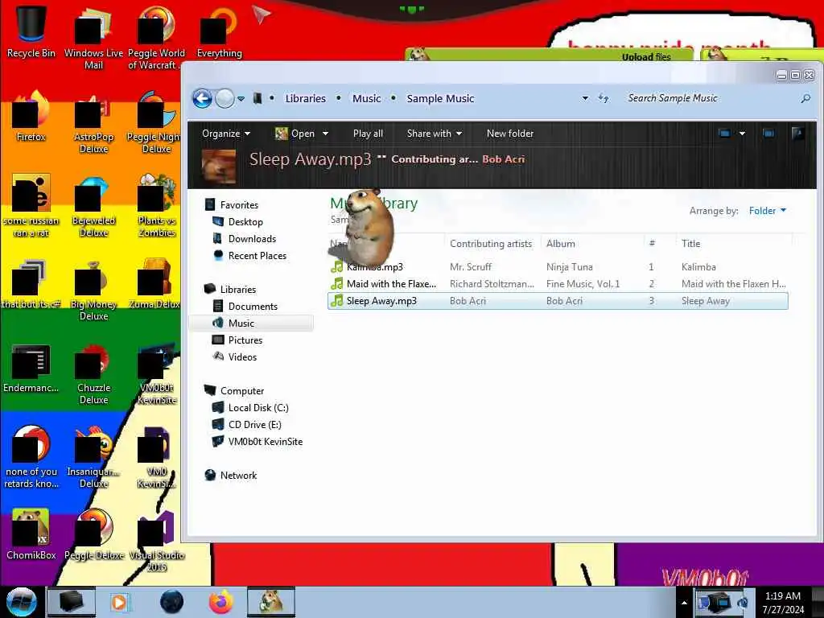This screenshot has width=824, height=618.
Task: Select the Sleep Away.mp3 file row
Action: pos(558,301)
